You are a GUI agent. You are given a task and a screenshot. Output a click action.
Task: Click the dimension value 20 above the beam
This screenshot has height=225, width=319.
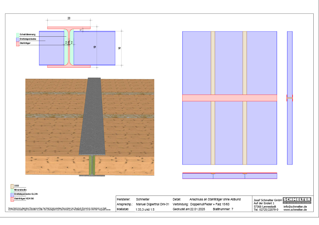coord(69,18)
